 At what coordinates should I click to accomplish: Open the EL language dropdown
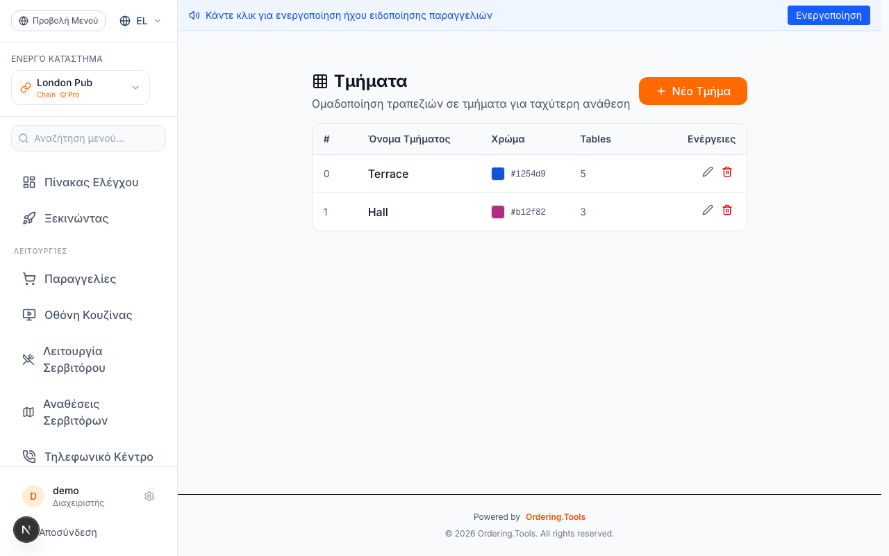pyautogui.click(x=140, y=21)
